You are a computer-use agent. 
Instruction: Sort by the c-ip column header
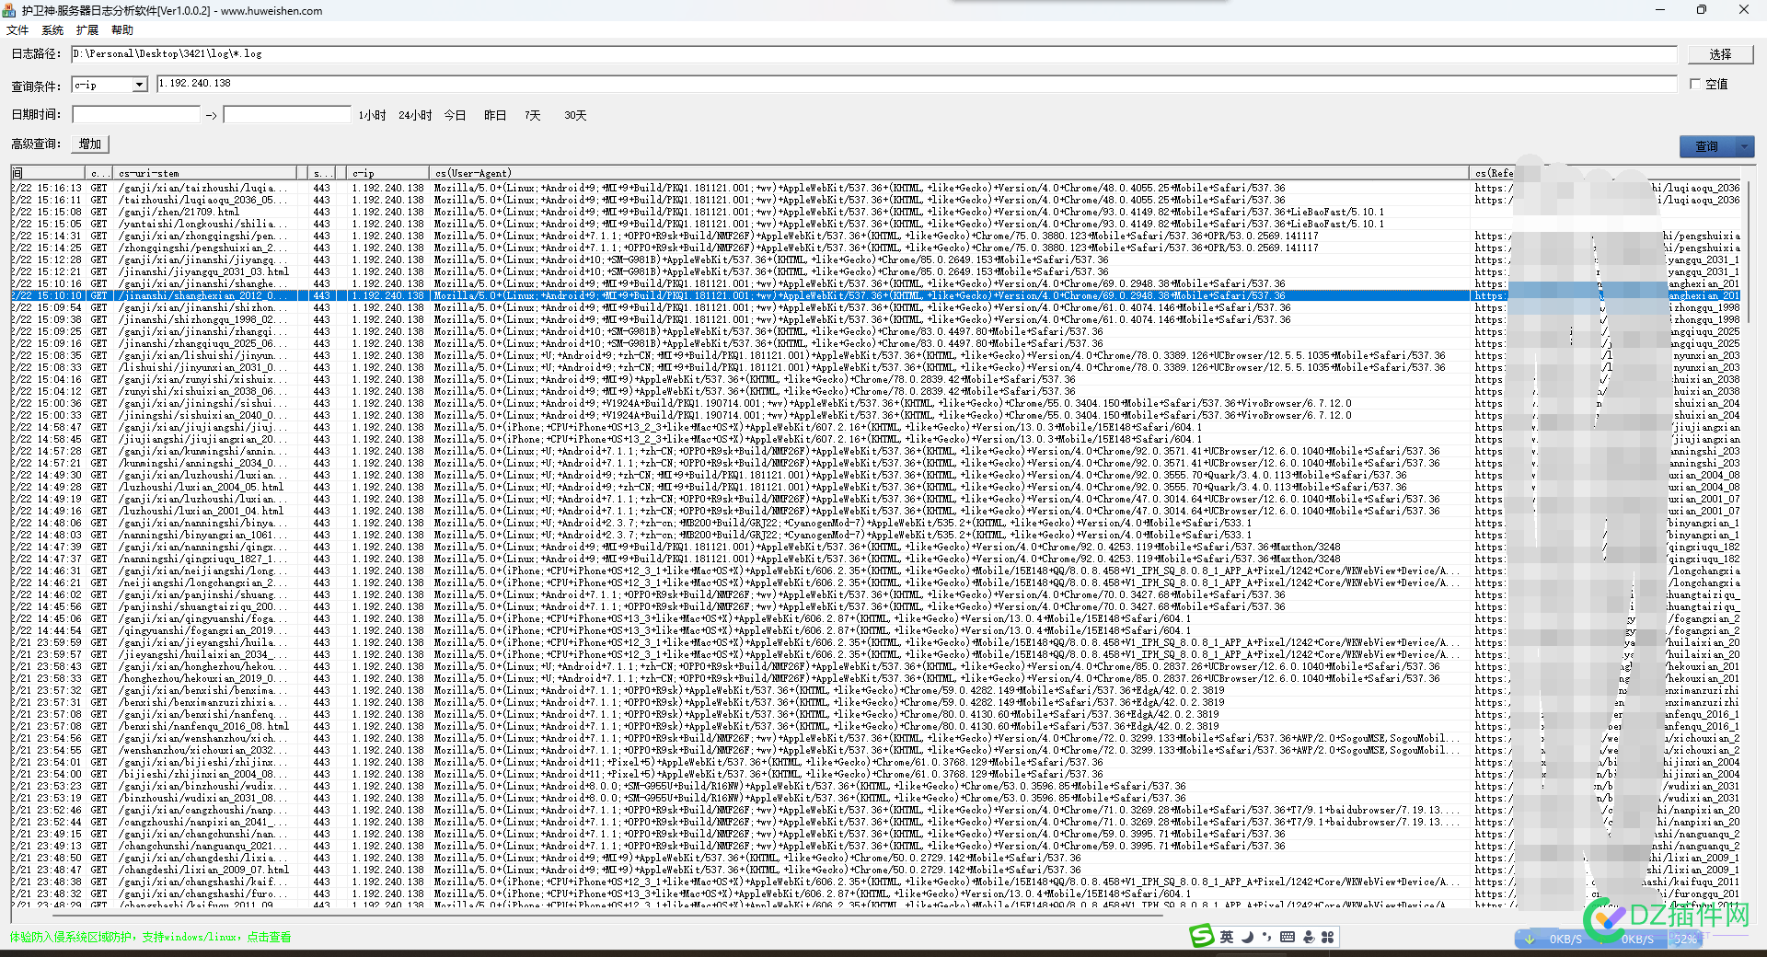(x=387, y=173)
